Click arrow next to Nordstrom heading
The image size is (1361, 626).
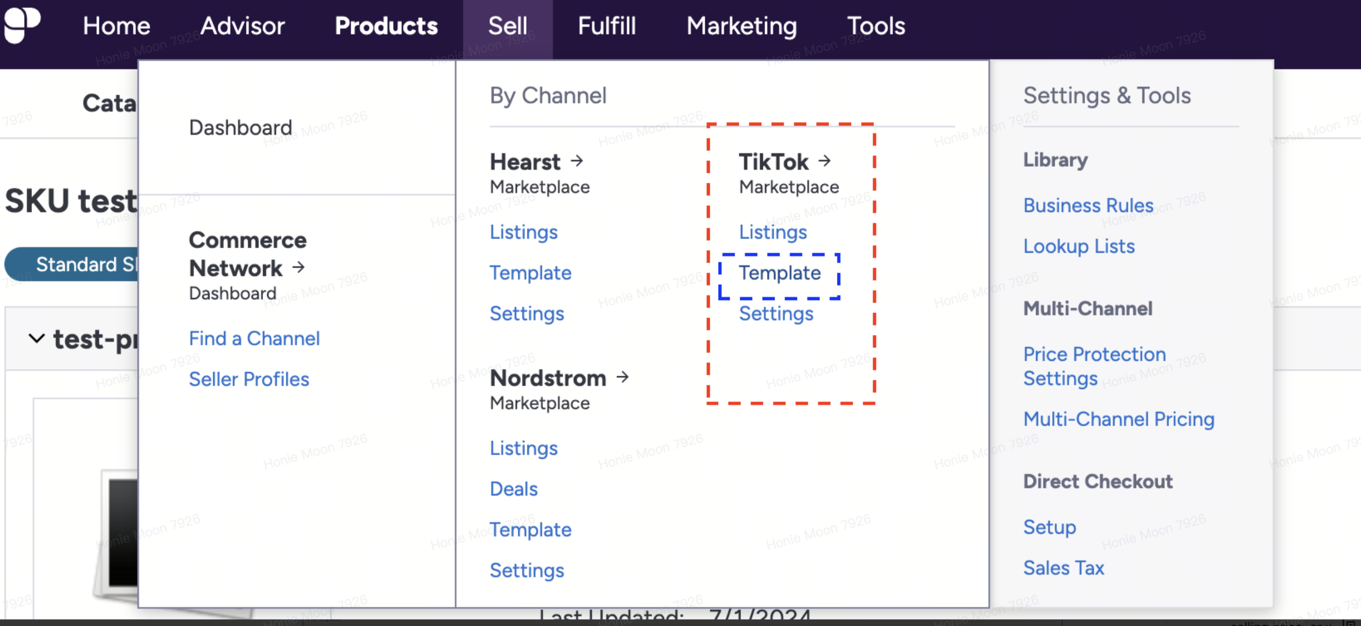(623, 377)
